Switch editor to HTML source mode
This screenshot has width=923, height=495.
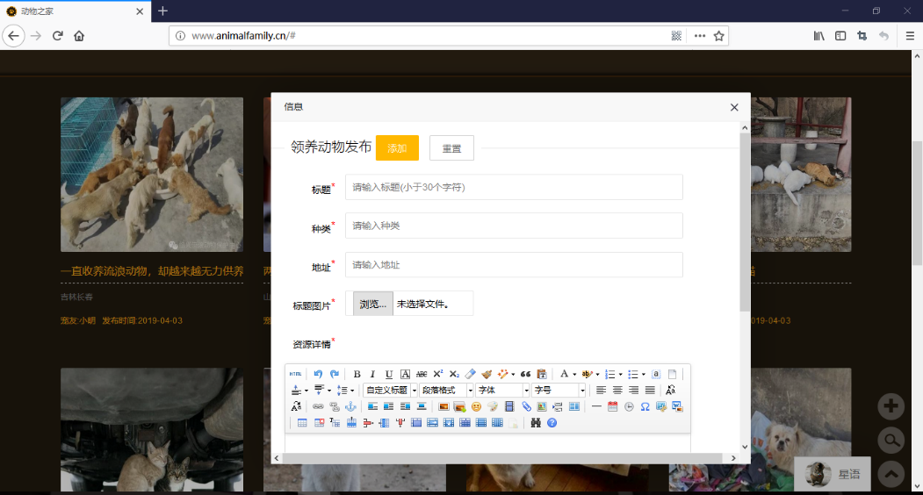click(x=295, y=374)
